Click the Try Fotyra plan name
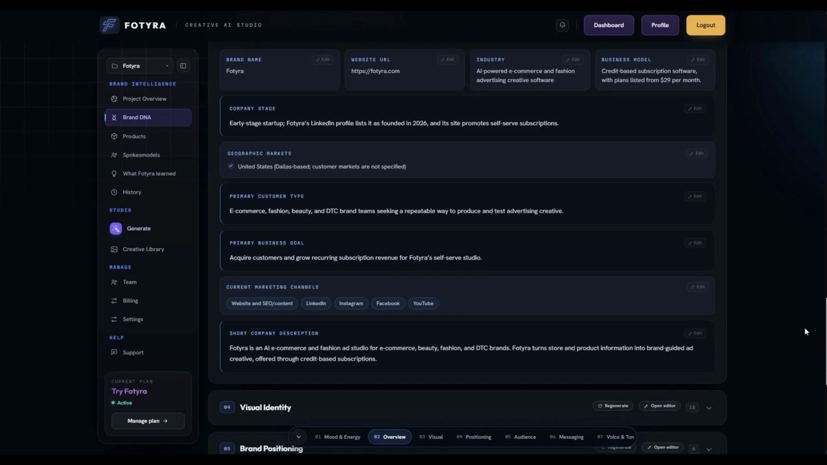 pyautogui.click(x=129, y=391)
